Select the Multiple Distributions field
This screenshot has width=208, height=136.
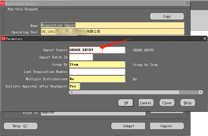[97, 79]
